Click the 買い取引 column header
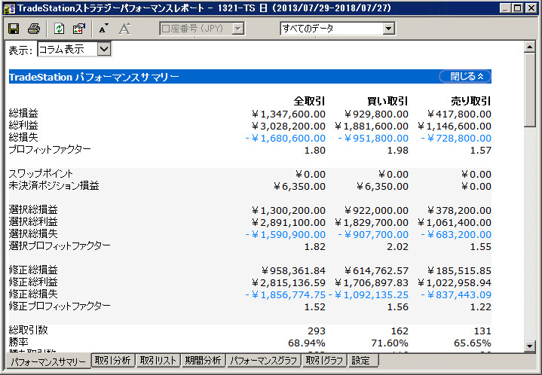542x375 pixels. (x=387, y=101)
